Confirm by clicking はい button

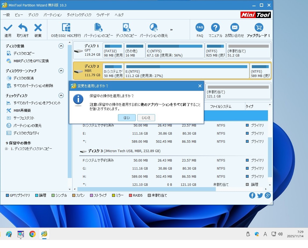point(127,118)
